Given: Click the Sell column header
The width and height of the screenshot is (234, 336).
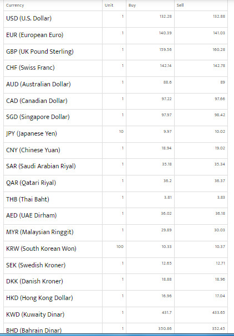Looking at the screenshot, I should pos(180,5).
